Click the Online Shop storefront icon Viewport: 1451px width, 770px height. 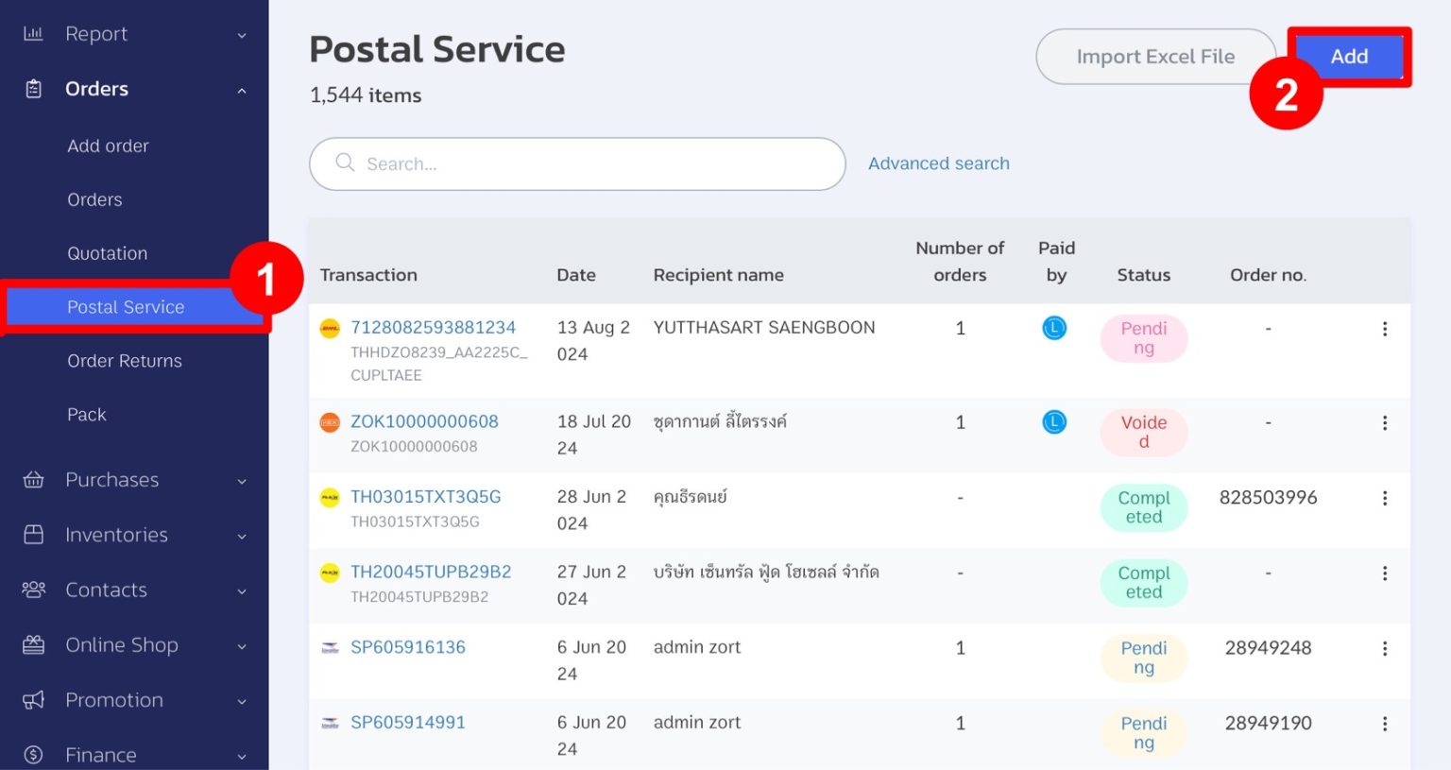[x=33, y=645]
